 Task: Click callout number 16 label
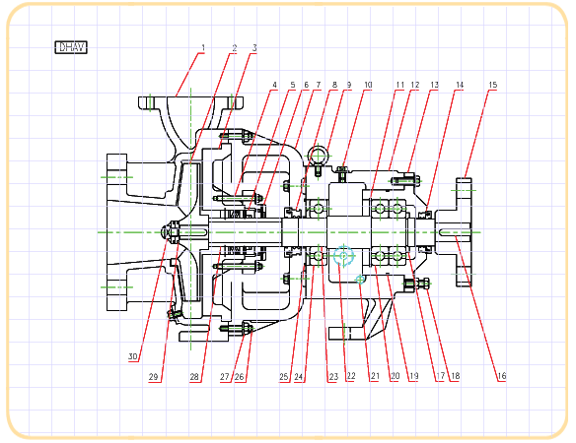point(502,376)
